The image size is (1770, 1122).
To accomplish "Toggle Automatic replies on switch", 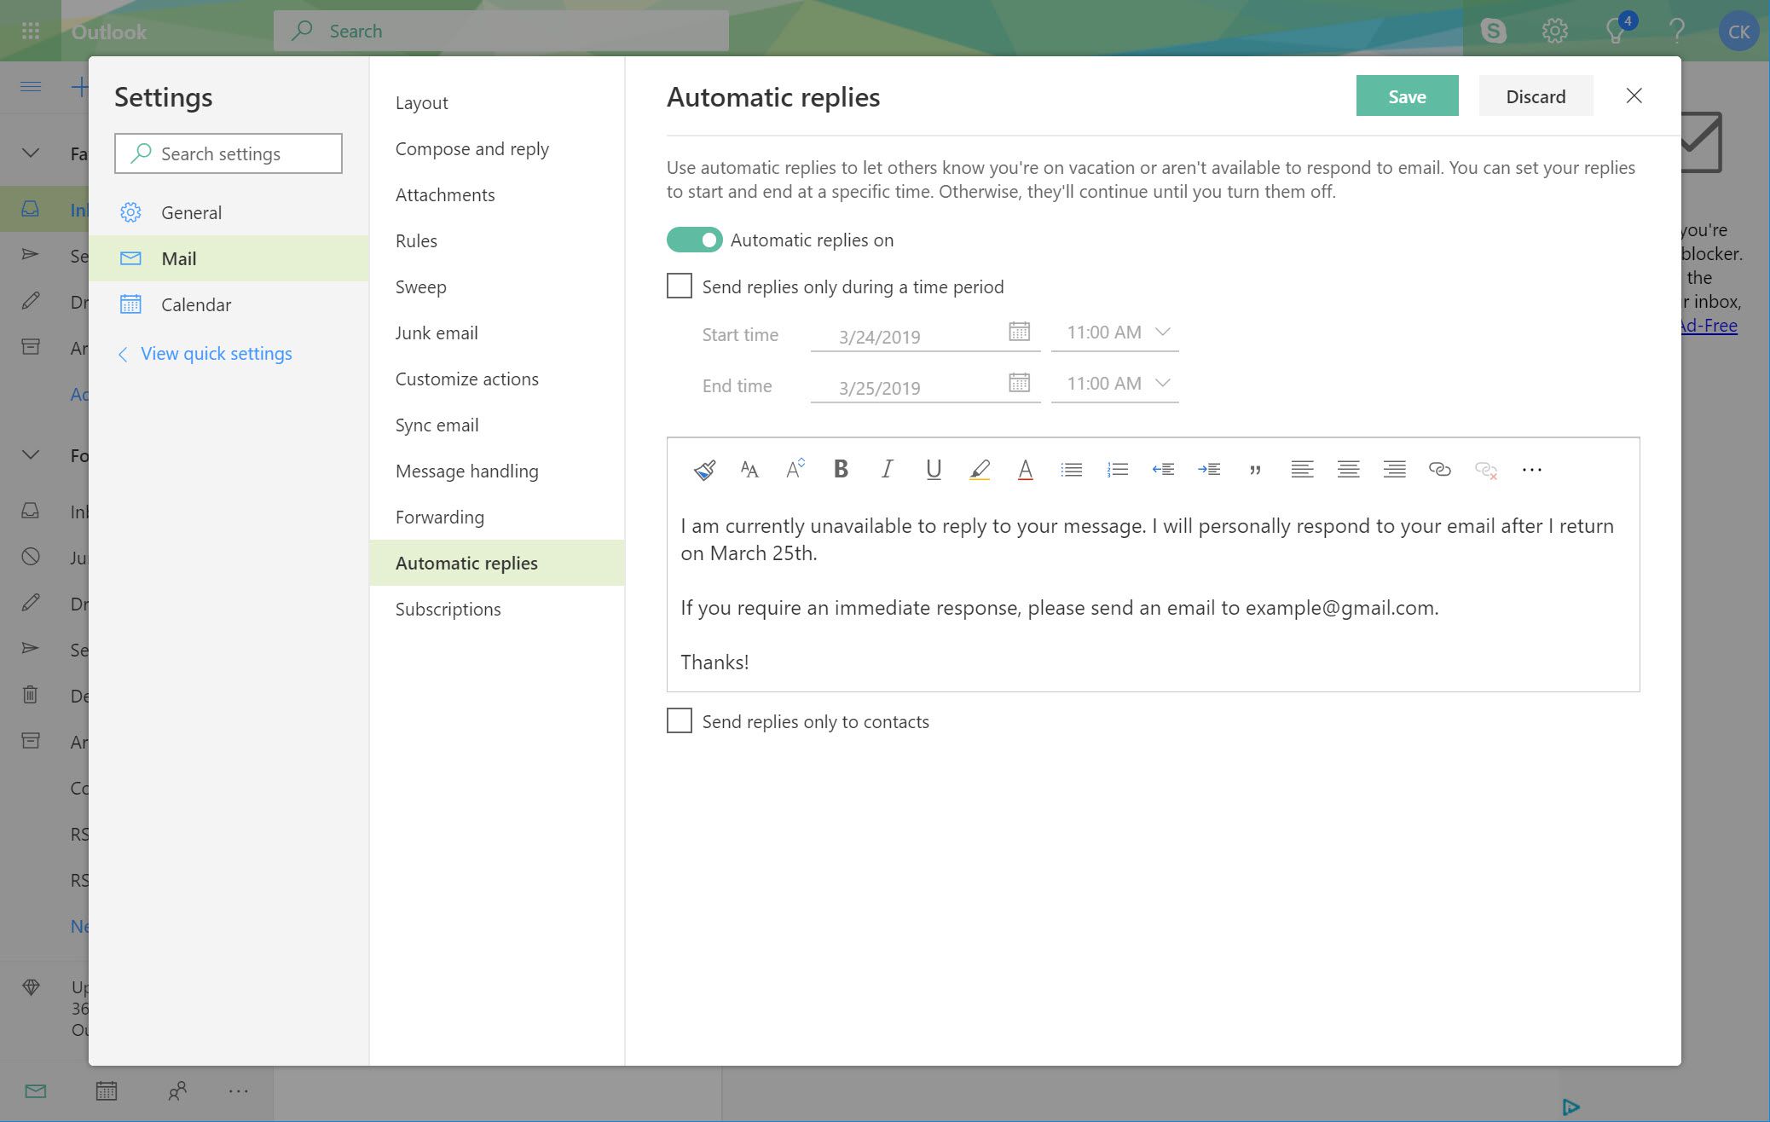I will [693, 239].
